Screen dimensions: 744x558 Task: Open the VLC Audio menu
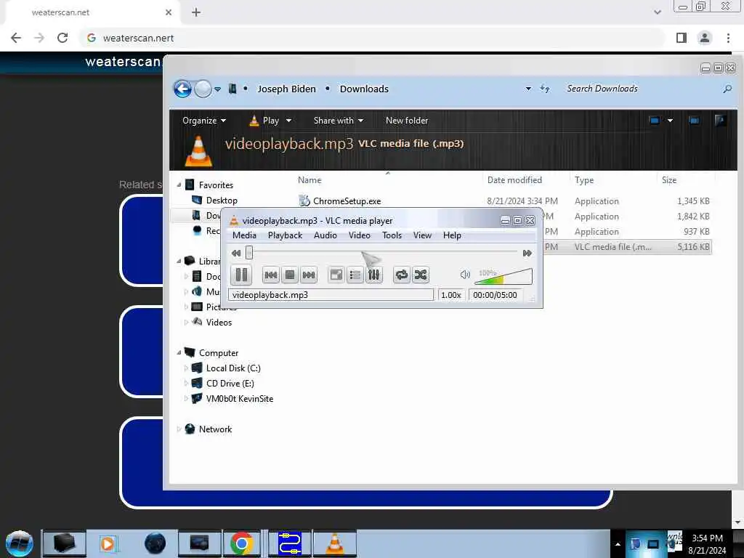(x=325, y=235)
